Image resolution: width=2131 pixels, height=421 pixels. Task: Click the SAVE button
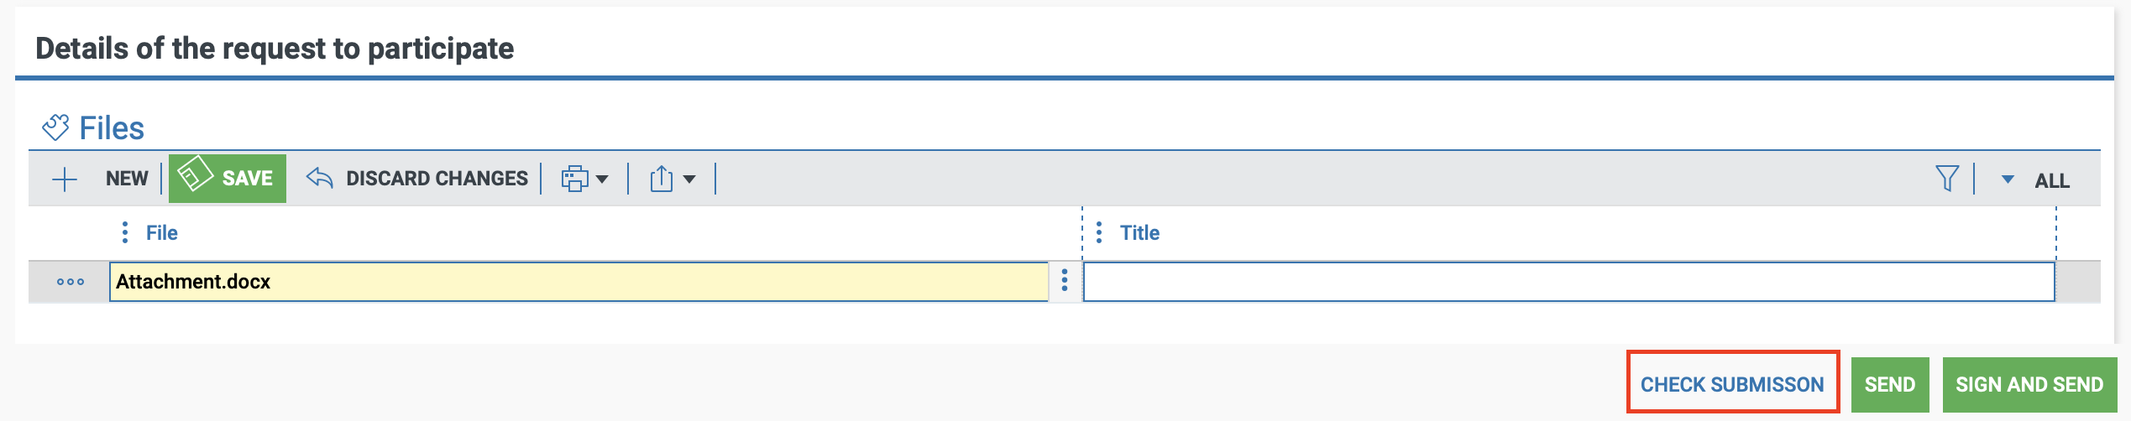tap(228, 179)
